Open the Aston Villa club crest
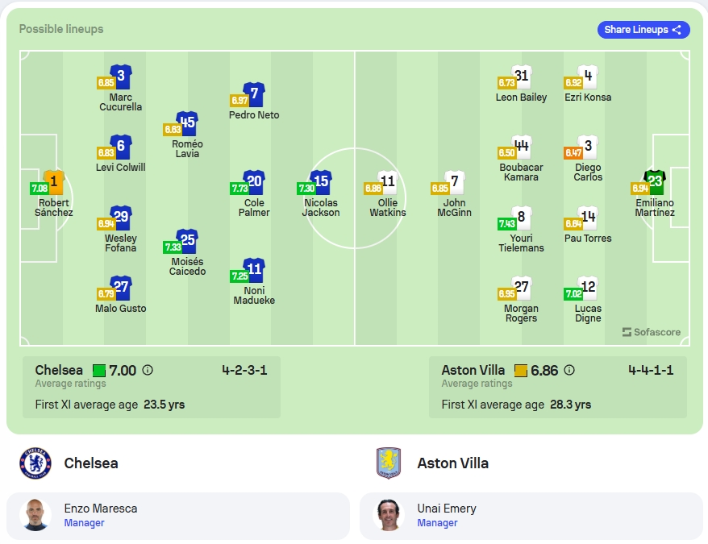Image resolution: width=708 pixels, height=544 pixels. click(389, 463)
